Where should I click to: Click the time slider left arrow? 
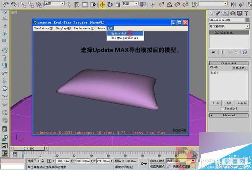12,148
